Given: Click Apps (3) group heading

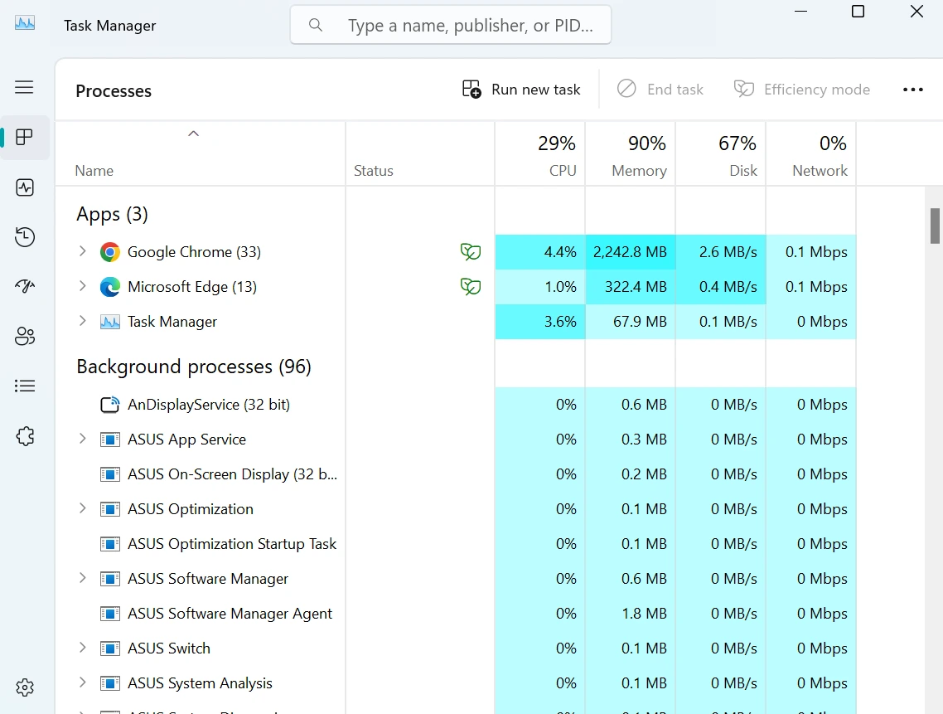Looking at the screenshot, I should coord(112,214).
